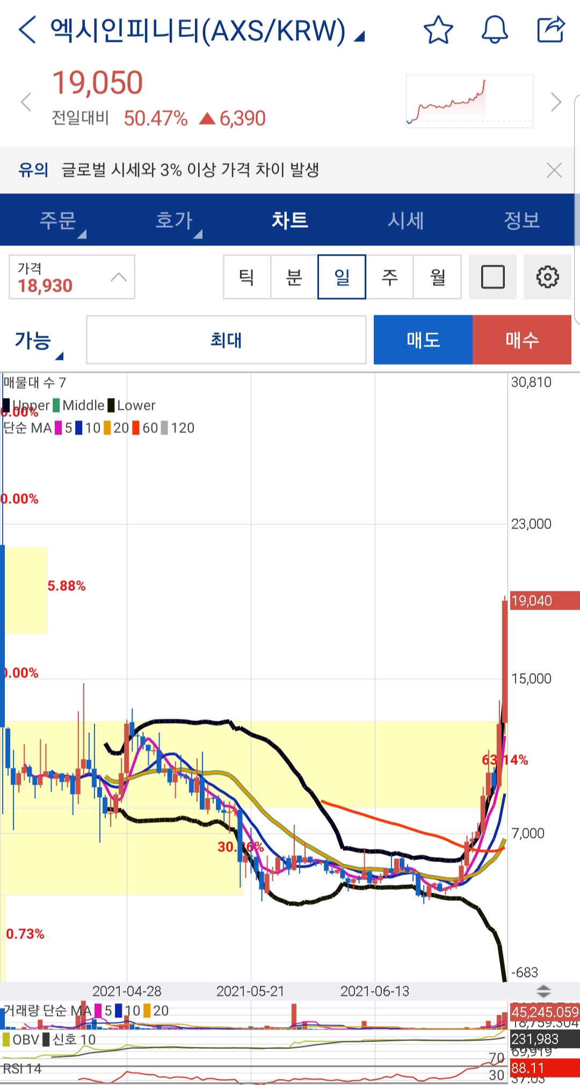Go to next coin with right chevron

(556, 102)
